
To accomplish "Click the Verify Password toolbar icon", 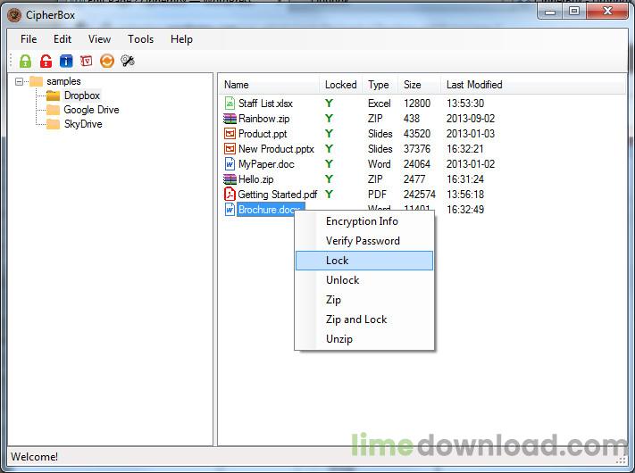I will 87,61.
